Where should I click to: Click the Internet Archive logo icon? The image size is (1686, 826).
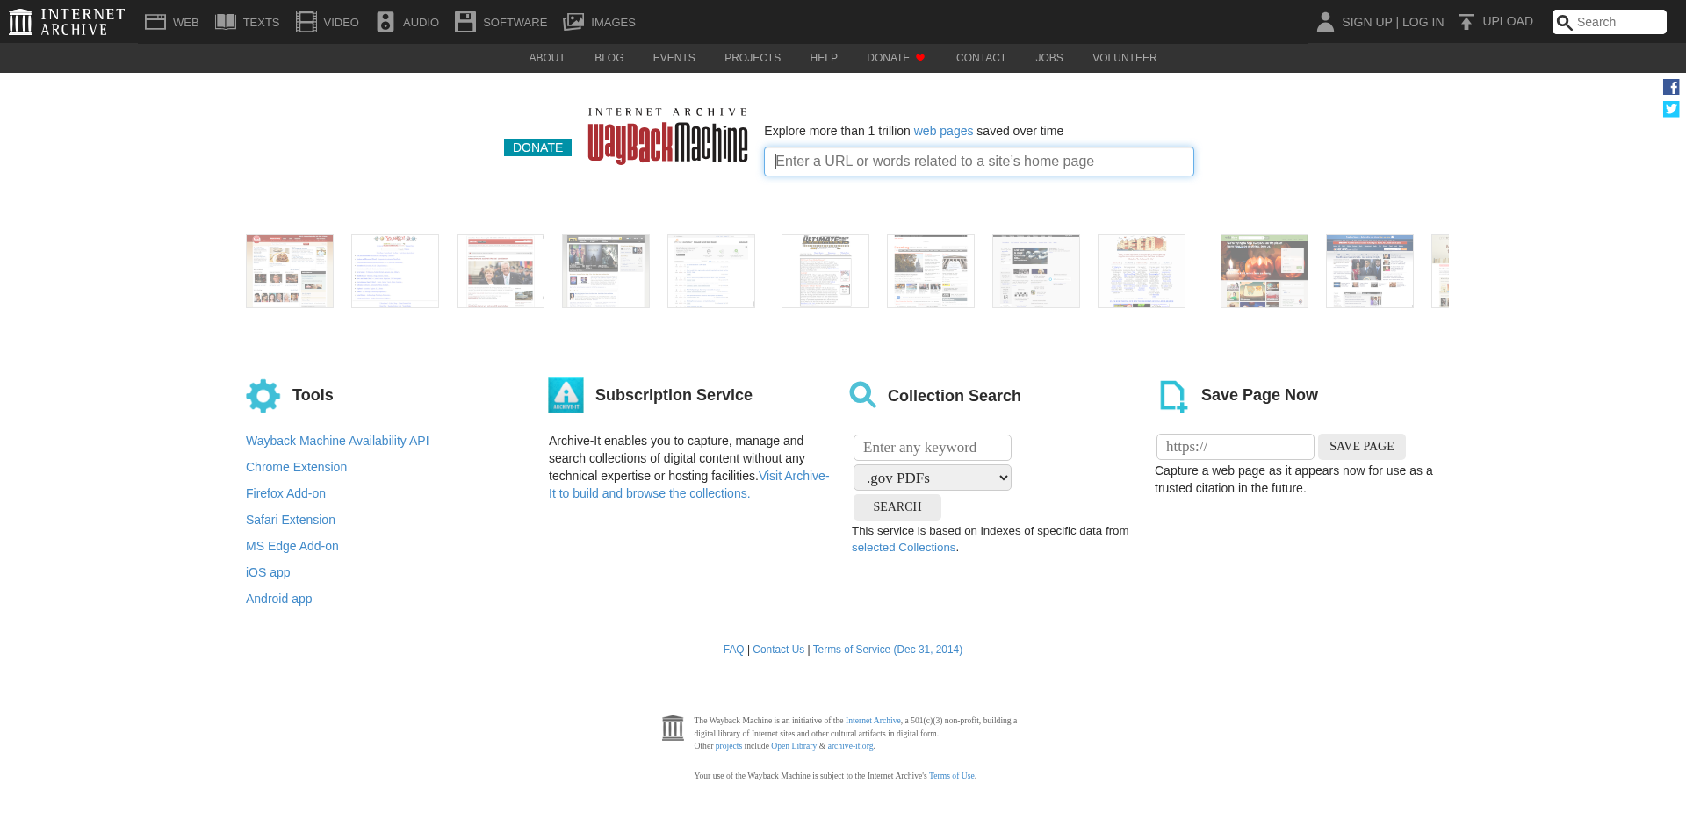point(21,22)
